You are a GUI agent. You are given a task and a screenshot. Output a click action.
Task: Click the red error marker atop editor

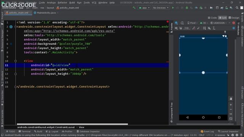[x=168, y=22]
